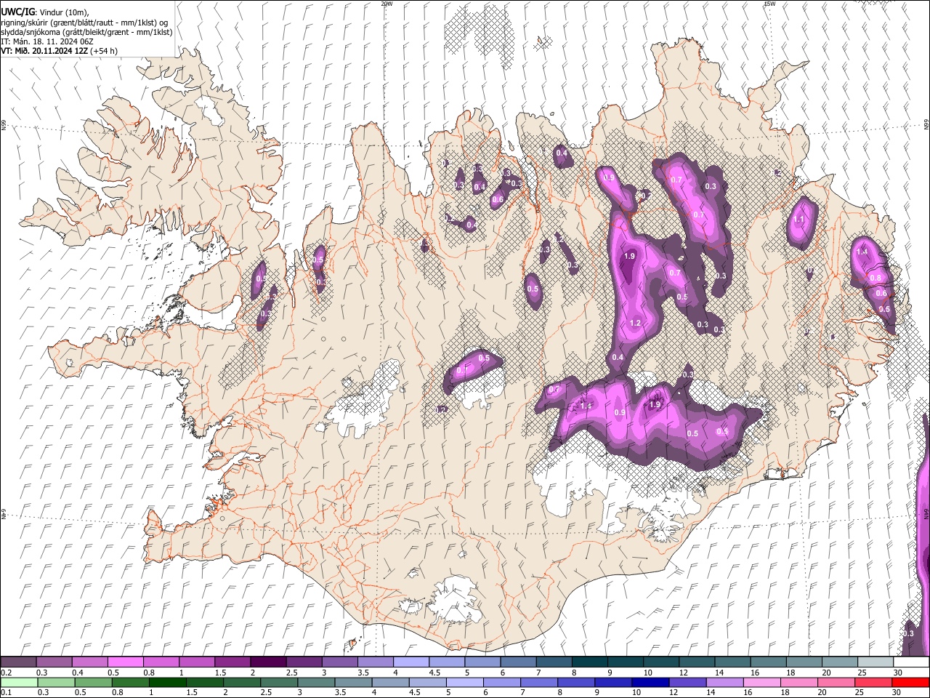Select the lower legend swatch starting at 8

pos(575,683)
